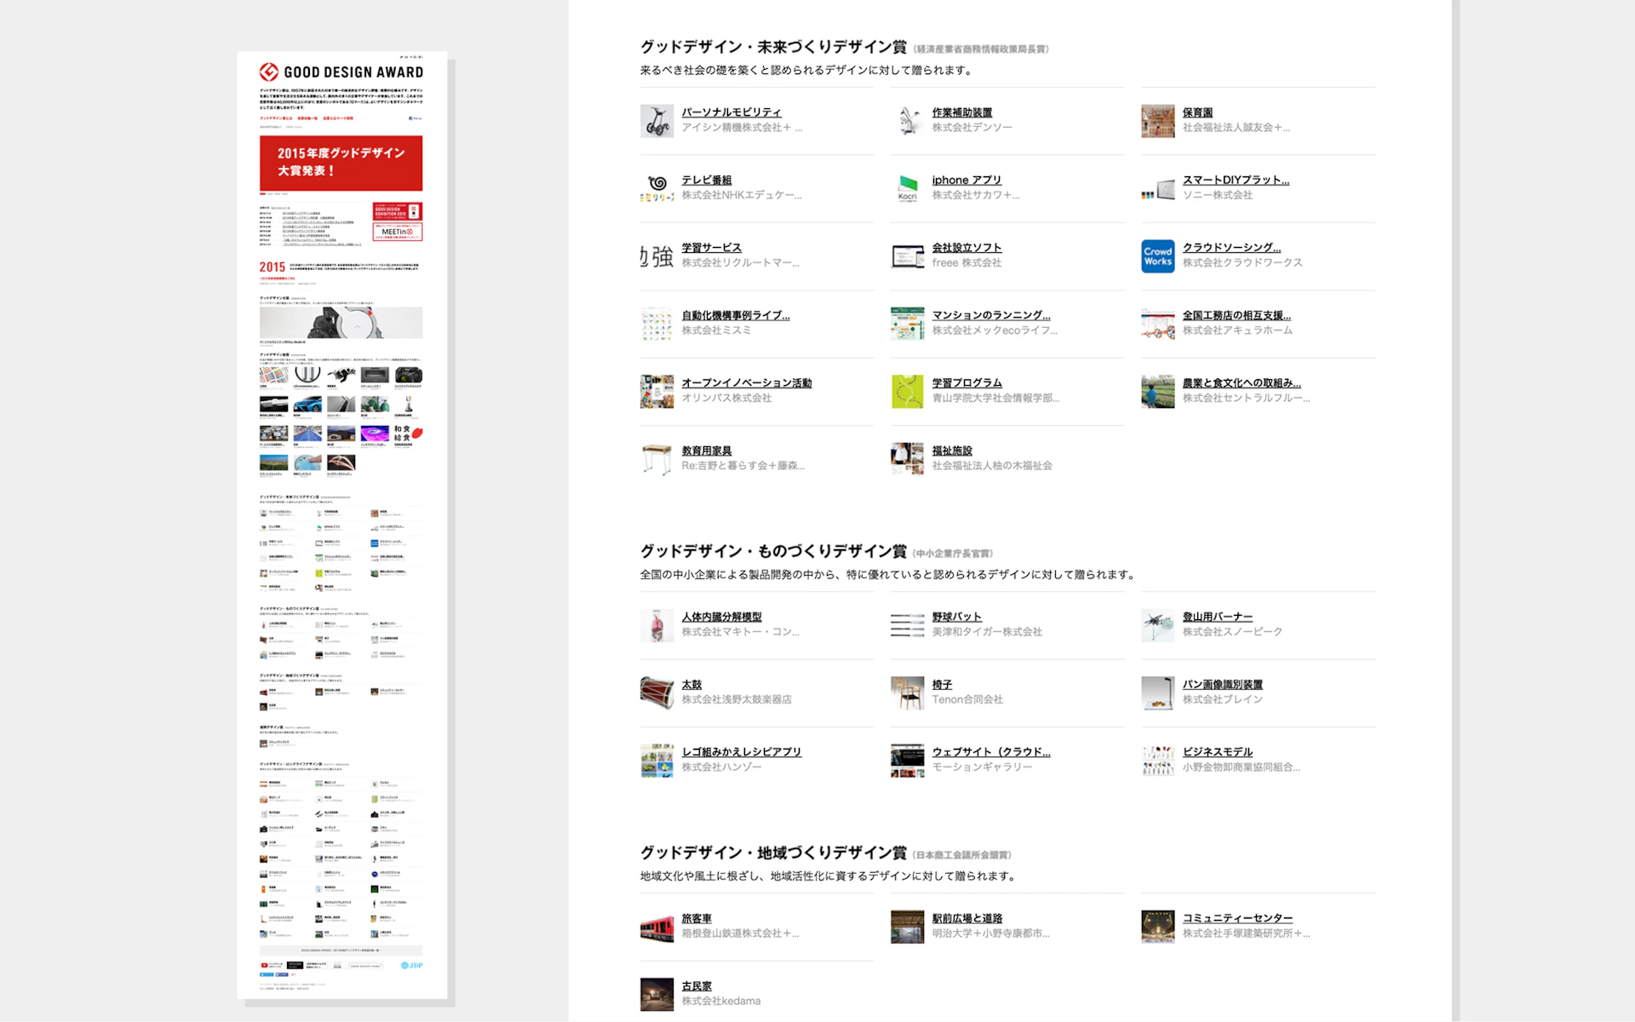
Task: Click the 学習サービス kanji icon
Action: pyautogui.click(x=657, y=256)
